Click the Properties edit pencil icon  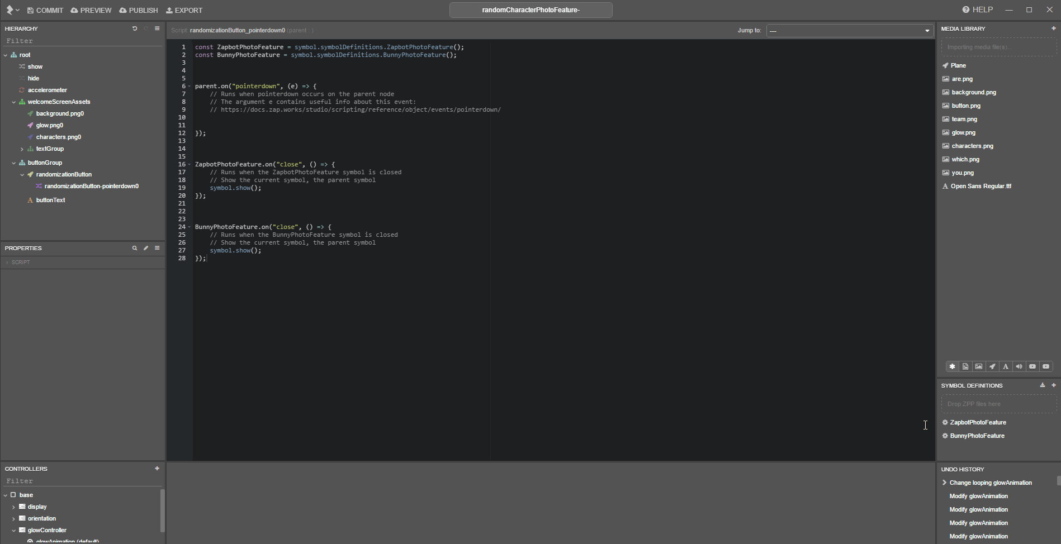click(x=146, y=248)
